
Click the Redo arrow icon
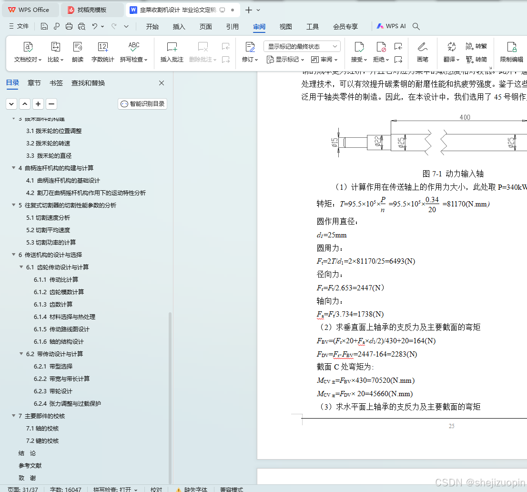click(114, 26)
